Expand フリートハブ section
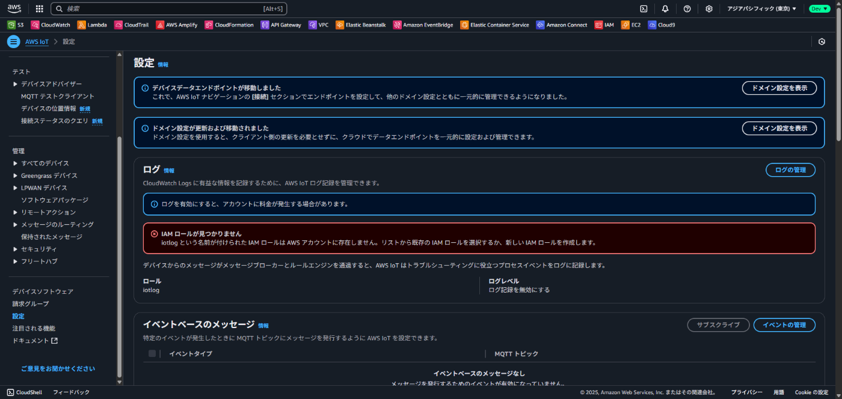Viewport: 842px width, 399px height. [x=16, y=261]
